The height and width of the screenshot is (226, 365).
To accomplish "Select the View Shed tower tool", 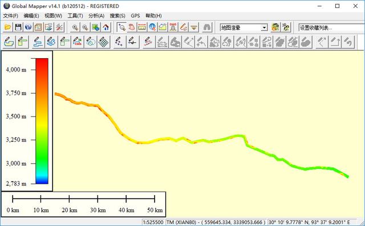I will pyautogui.click(x=173, y=27).
